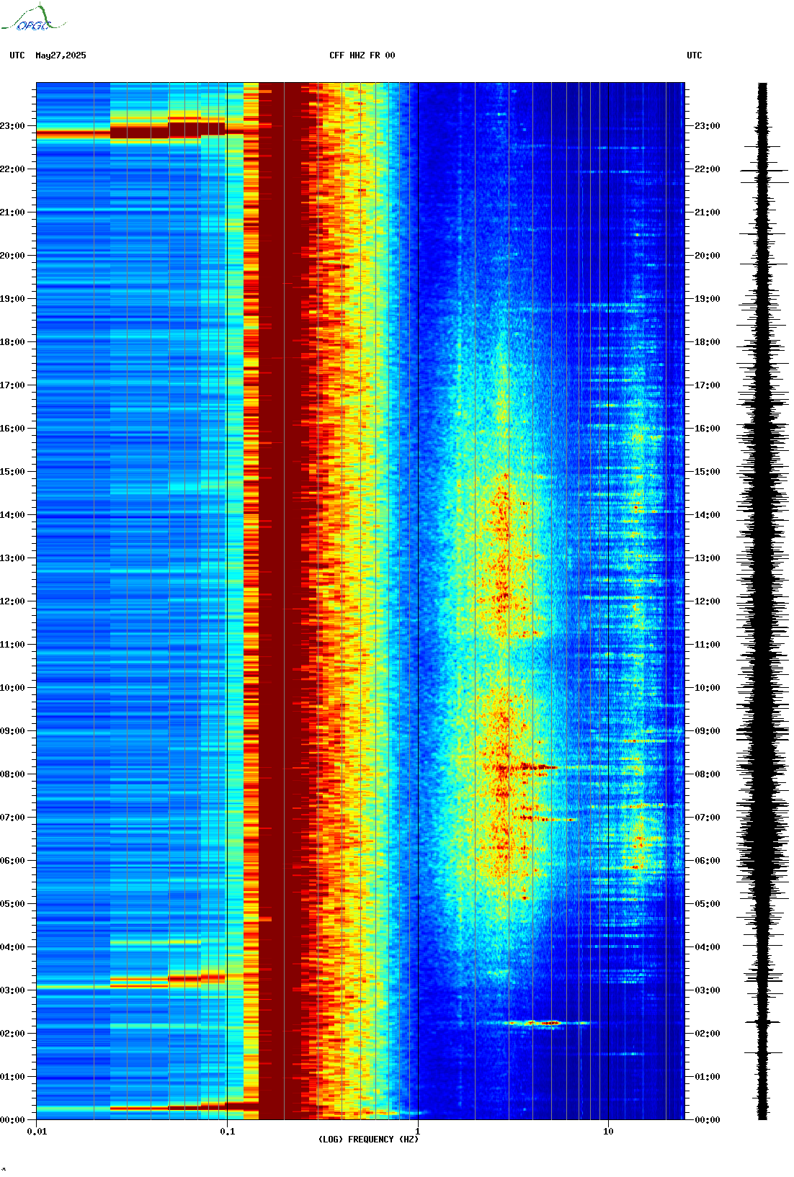Click the right-axis 08:00 time label
794x1177 pixels.
[708, 774]
